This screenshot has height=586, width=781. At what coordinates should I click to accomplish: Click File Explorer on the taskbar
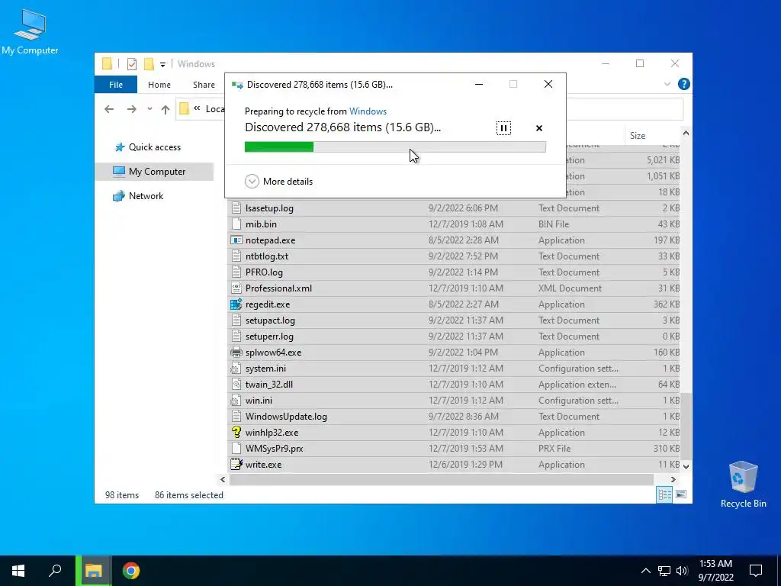point(94,571)
